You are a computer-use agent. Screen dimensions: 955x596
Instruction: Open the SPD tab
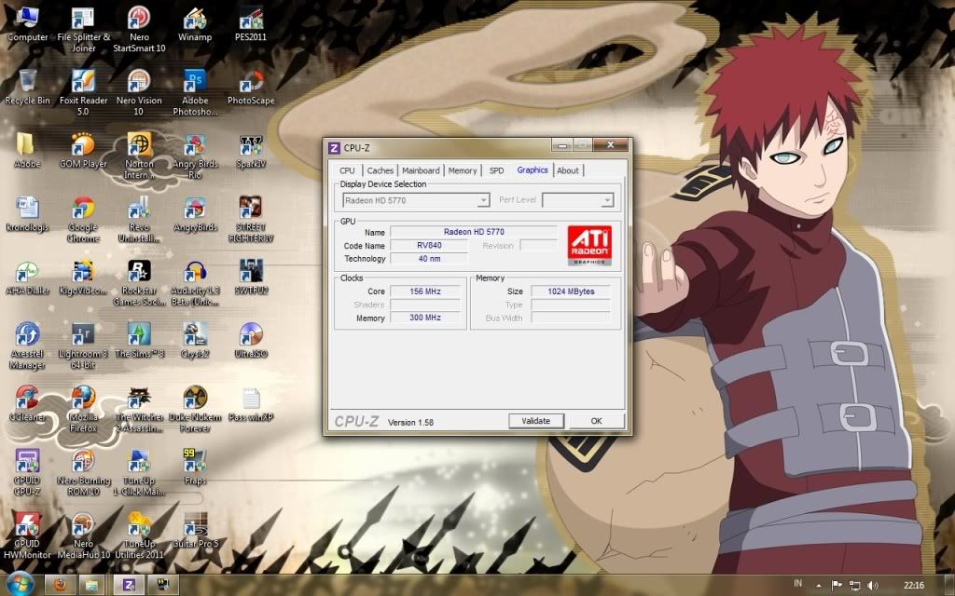(496, 171)
